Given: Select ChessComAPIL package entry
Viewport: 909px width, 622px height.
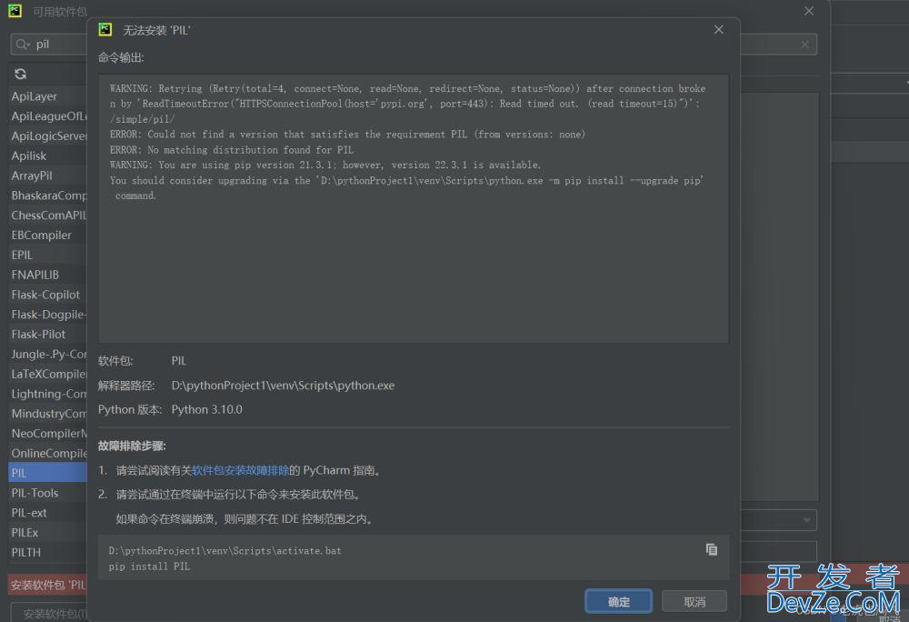Looking at the screenshot, I should [x=47, y=215].
